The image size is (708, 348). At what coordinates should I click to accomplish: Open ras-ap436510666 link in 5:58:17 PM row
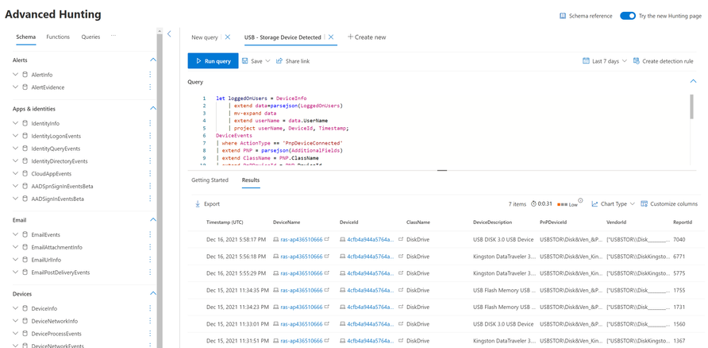(x=302, y=239)
